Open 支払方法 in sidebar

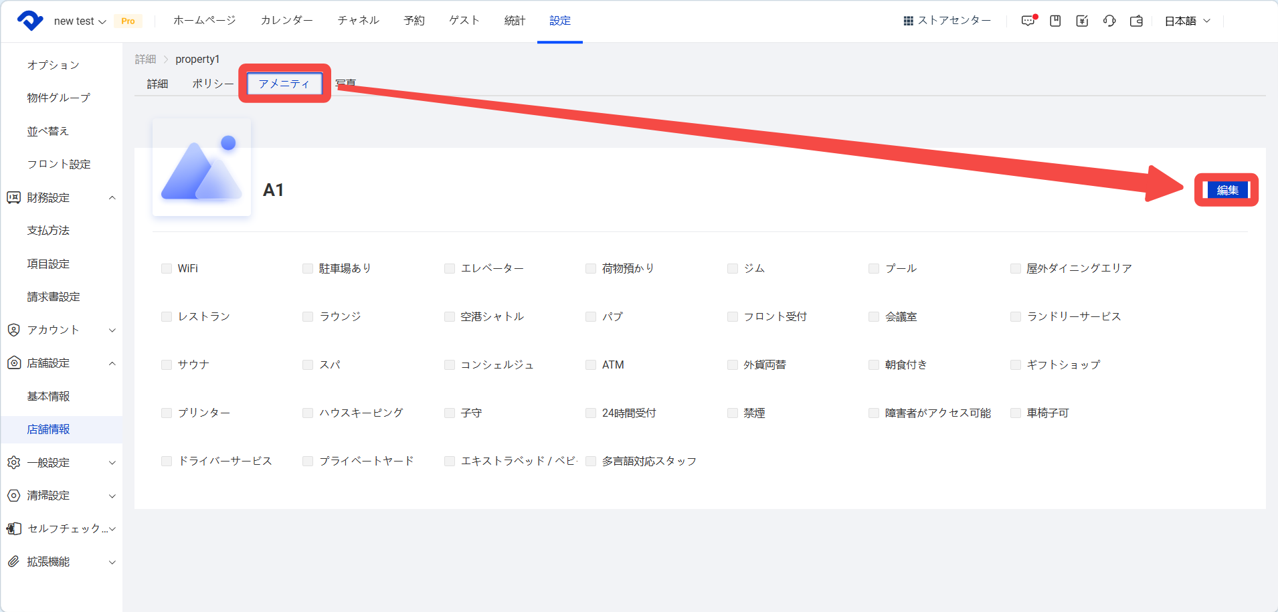[x=48, y=230]
